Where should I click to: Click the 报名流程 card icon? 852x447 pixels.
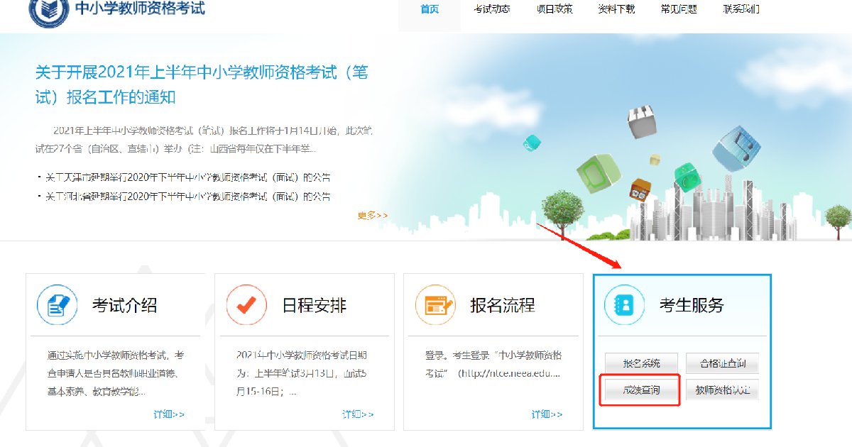436,306
